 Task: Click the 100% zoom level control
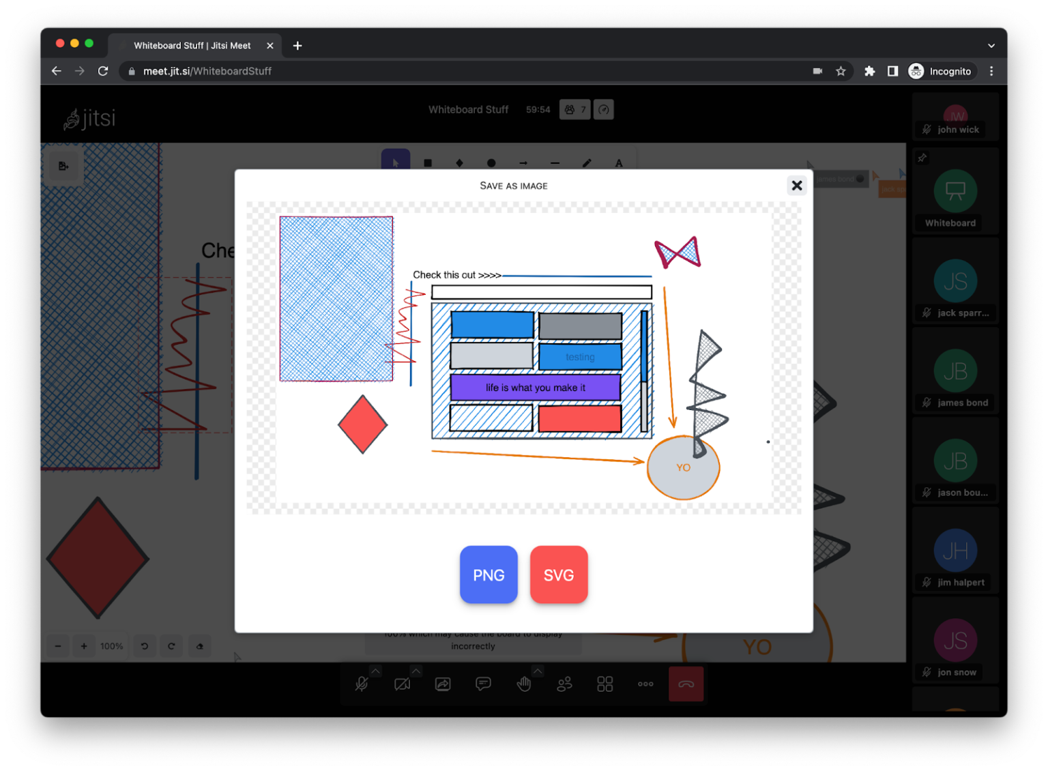coord(111,646)
